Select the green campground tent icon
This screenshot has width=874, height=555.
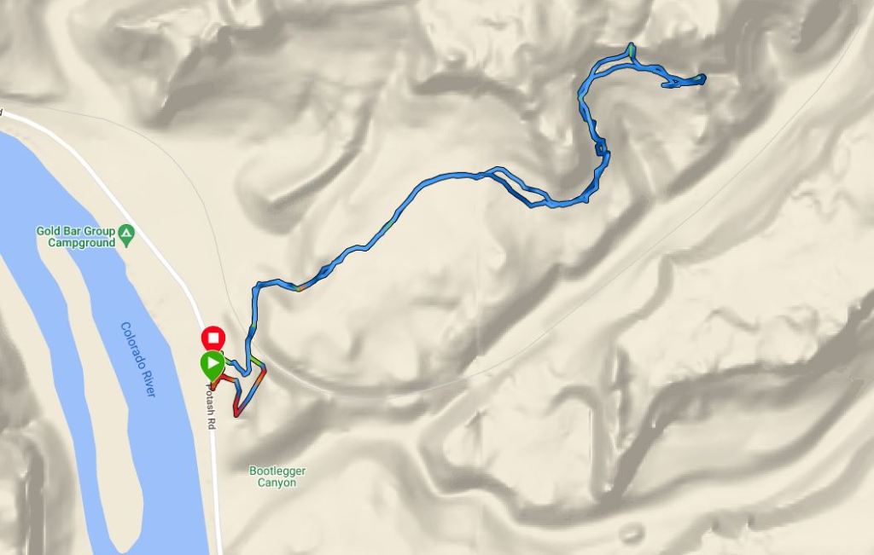click(128, 235)
